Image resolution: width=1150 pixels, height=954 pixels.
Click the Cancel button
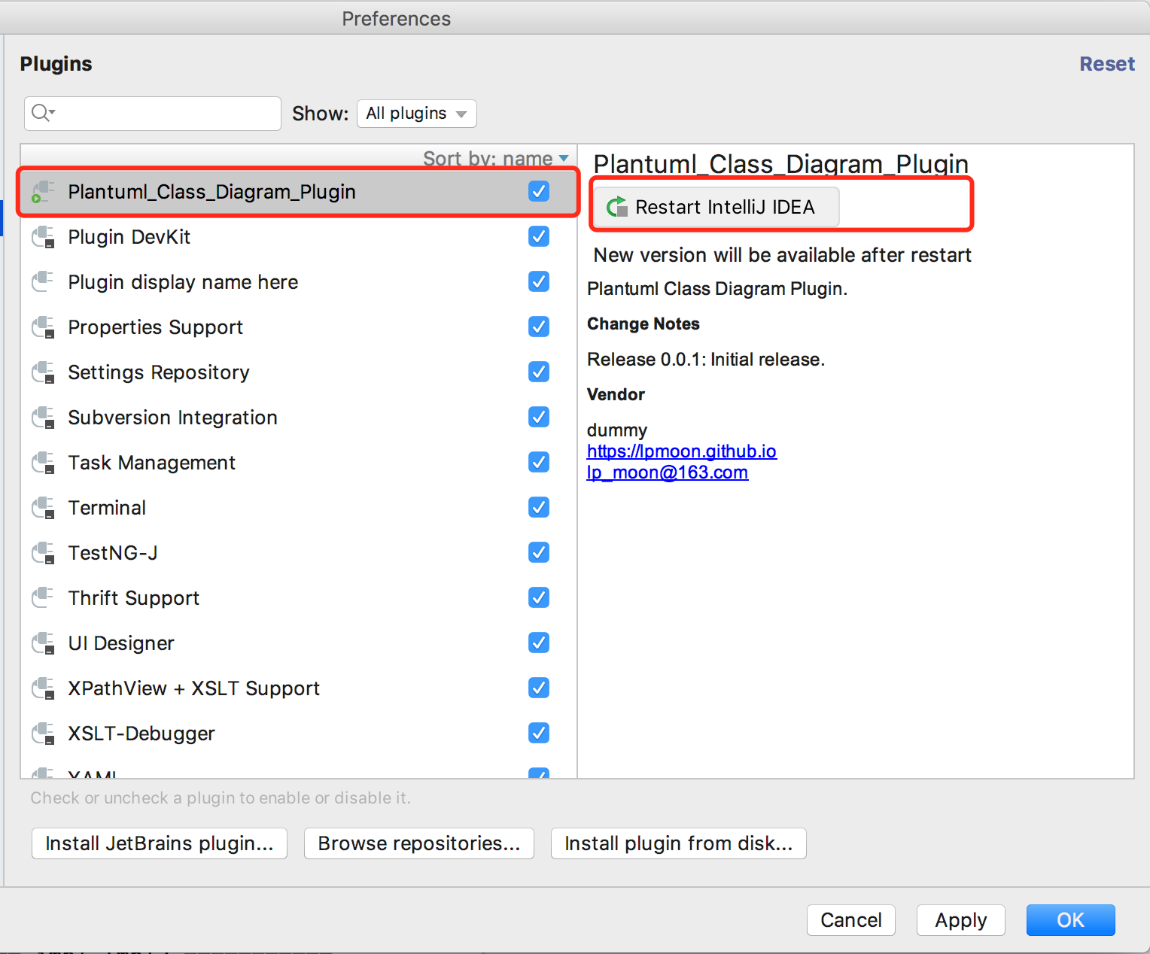tap(851, 920)
